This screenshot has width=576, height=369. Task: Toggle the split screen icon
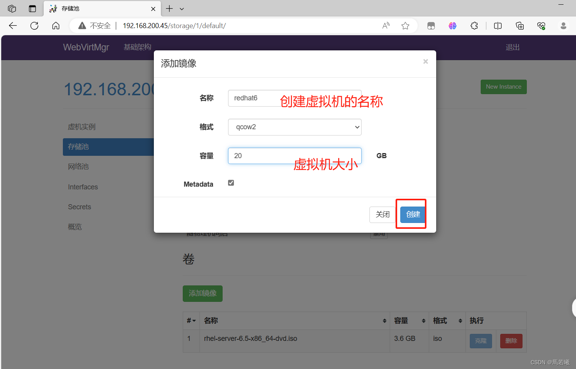[498, 26]
